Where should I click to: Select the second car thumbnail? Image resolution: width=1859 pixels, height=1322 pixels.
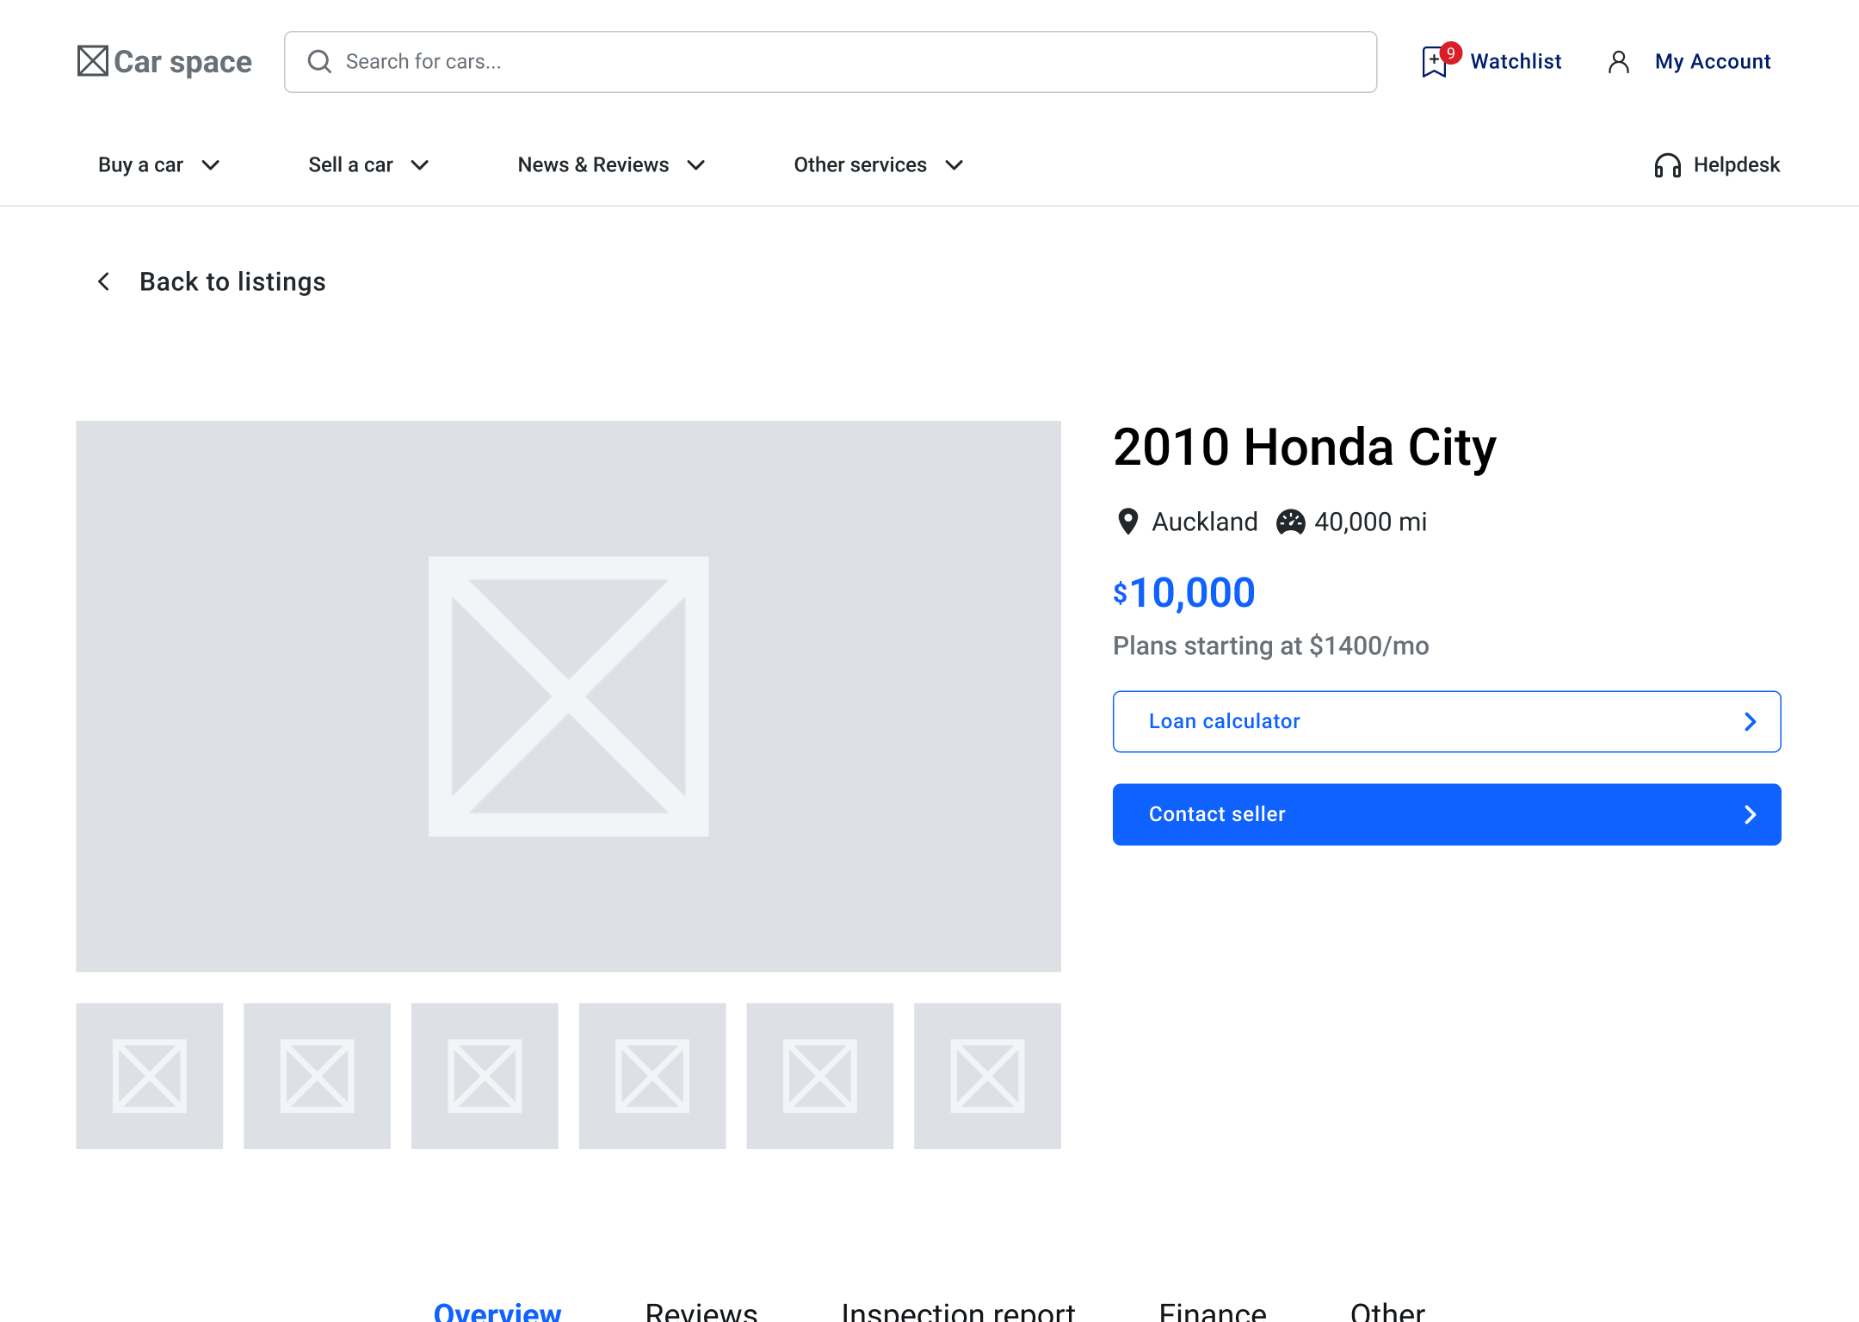[317, 1076]
